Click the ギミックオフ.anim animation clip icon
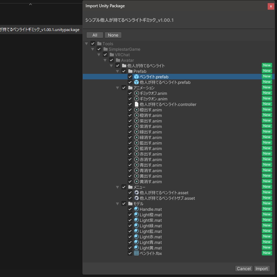Image resolution: width=277 pixels, height=277 pixels. tap(136, 93)
